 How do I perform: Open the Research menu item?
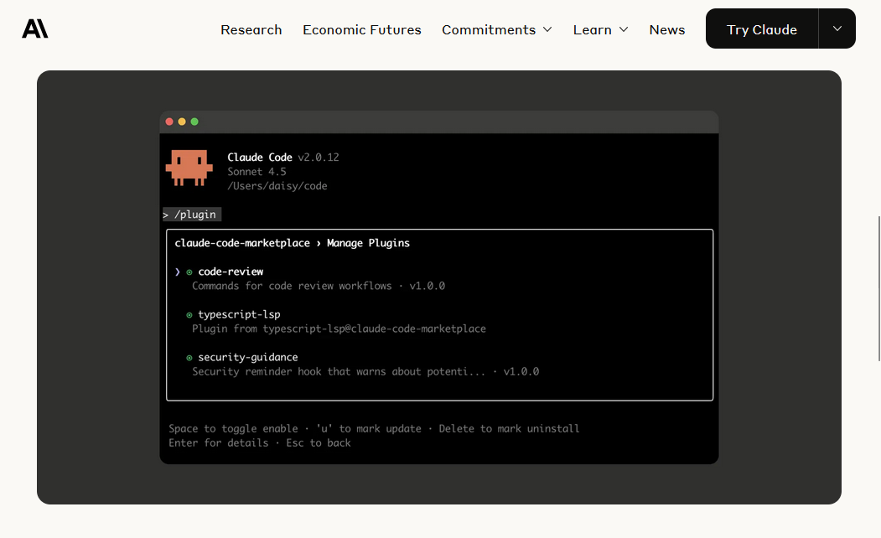(x=251, y=29)
